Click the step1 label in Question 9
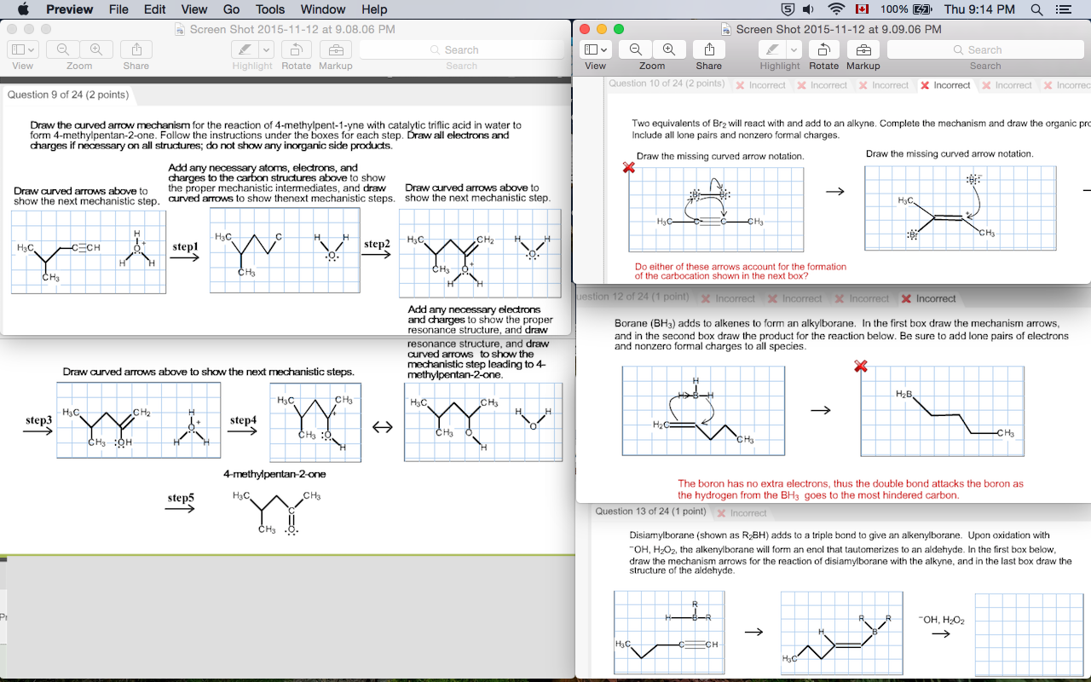The image size is (1091, 682). point(185,247)
